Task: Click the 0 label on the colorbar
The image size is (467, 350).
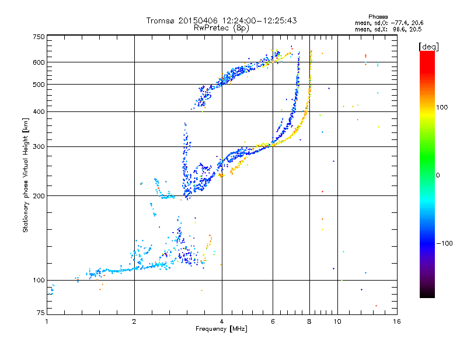Action: [438, 175]
